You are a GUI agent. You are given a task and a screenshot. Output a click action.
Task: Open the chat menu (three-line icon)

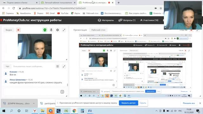point(57,66)
